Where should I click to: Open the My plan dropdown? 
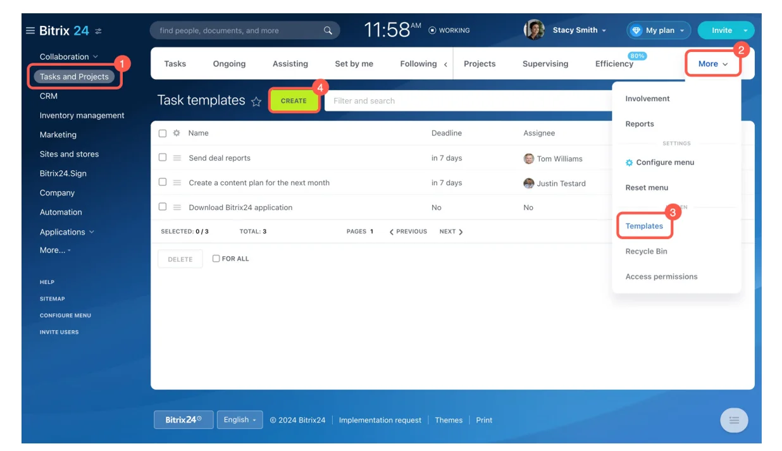[x=658, y=30]
